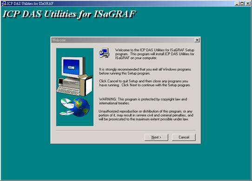Open the system menu icon in title bar
252x181 pixels.
pyautogui.click(x=4, y=3)
